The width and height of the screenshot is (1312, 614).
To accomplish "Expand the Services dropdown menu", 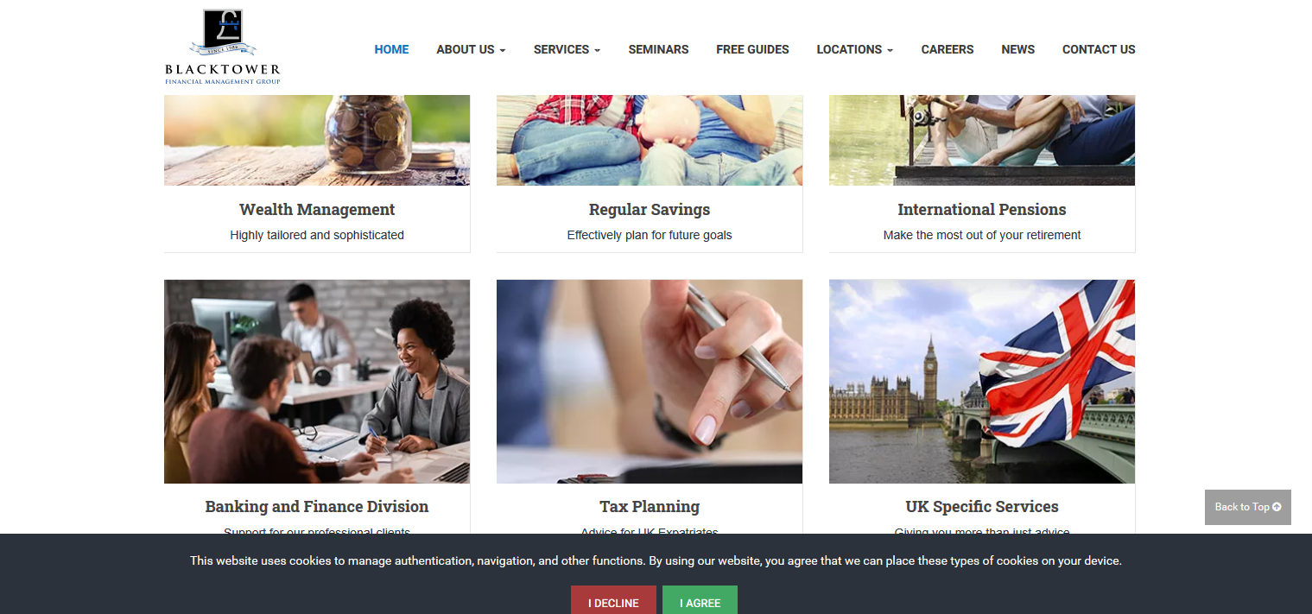I will [x=567, y=49].
